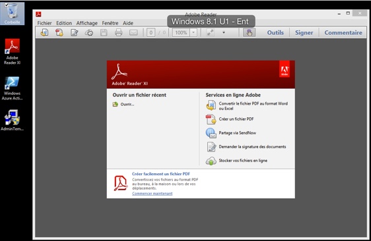Click the document pen icon for signature request
Viewport: 371px width, 241px height.
tap(211, 147)
